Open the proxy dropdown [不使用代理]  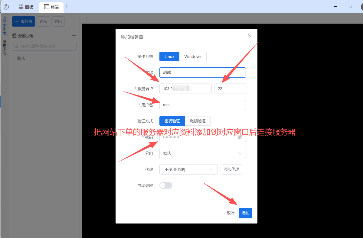coord(188,169)
